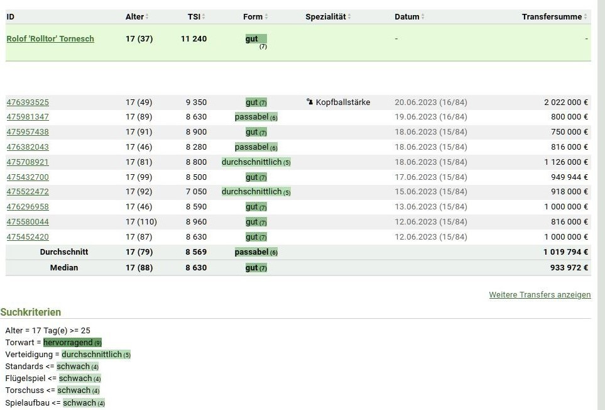This screenshot has width=605, height=410.
Task: Select transfer sum 750 000 €
Action: click(569, 131)
